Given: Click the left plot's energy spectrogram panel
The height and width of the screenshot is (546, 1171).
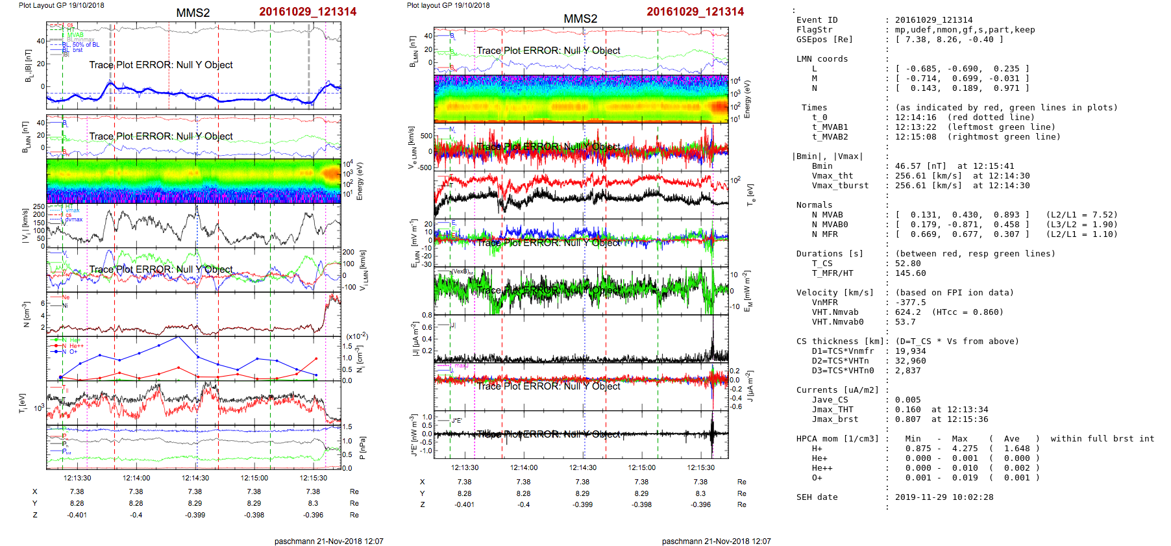Looking at the screenshot, I should (x=193, y=181).
